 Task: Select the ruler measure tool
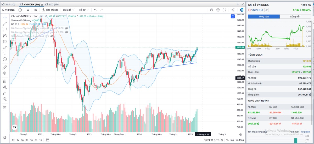(5, 67)
